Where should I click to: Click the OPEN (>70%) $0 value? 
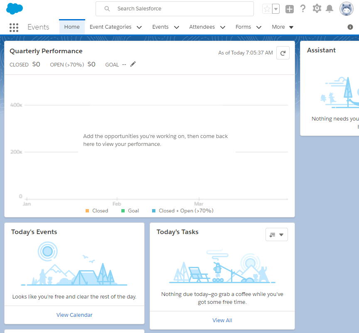click(x=91, y=64)
